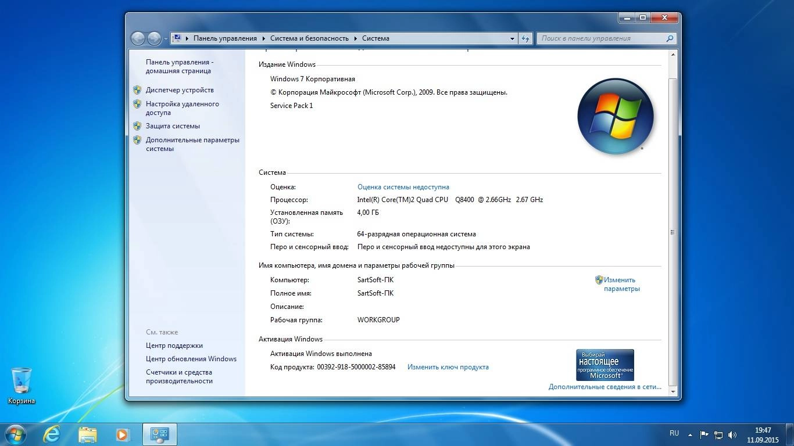Click the scrollbar down arrow
The width and height of the screenshot is (794, 446).
click(x=673, y=391)
